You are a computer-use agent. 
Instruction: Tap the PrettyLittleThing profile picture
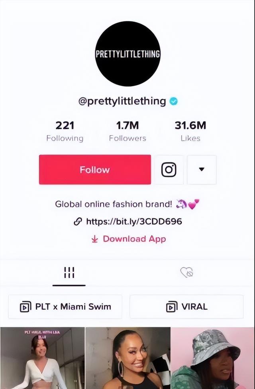pos(128,54)
